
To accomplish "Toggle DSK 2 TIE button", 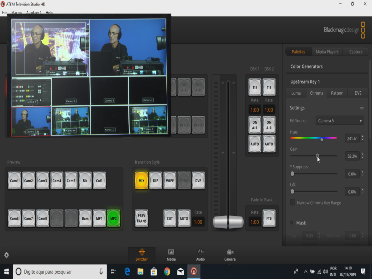I will tap(269, 87).
